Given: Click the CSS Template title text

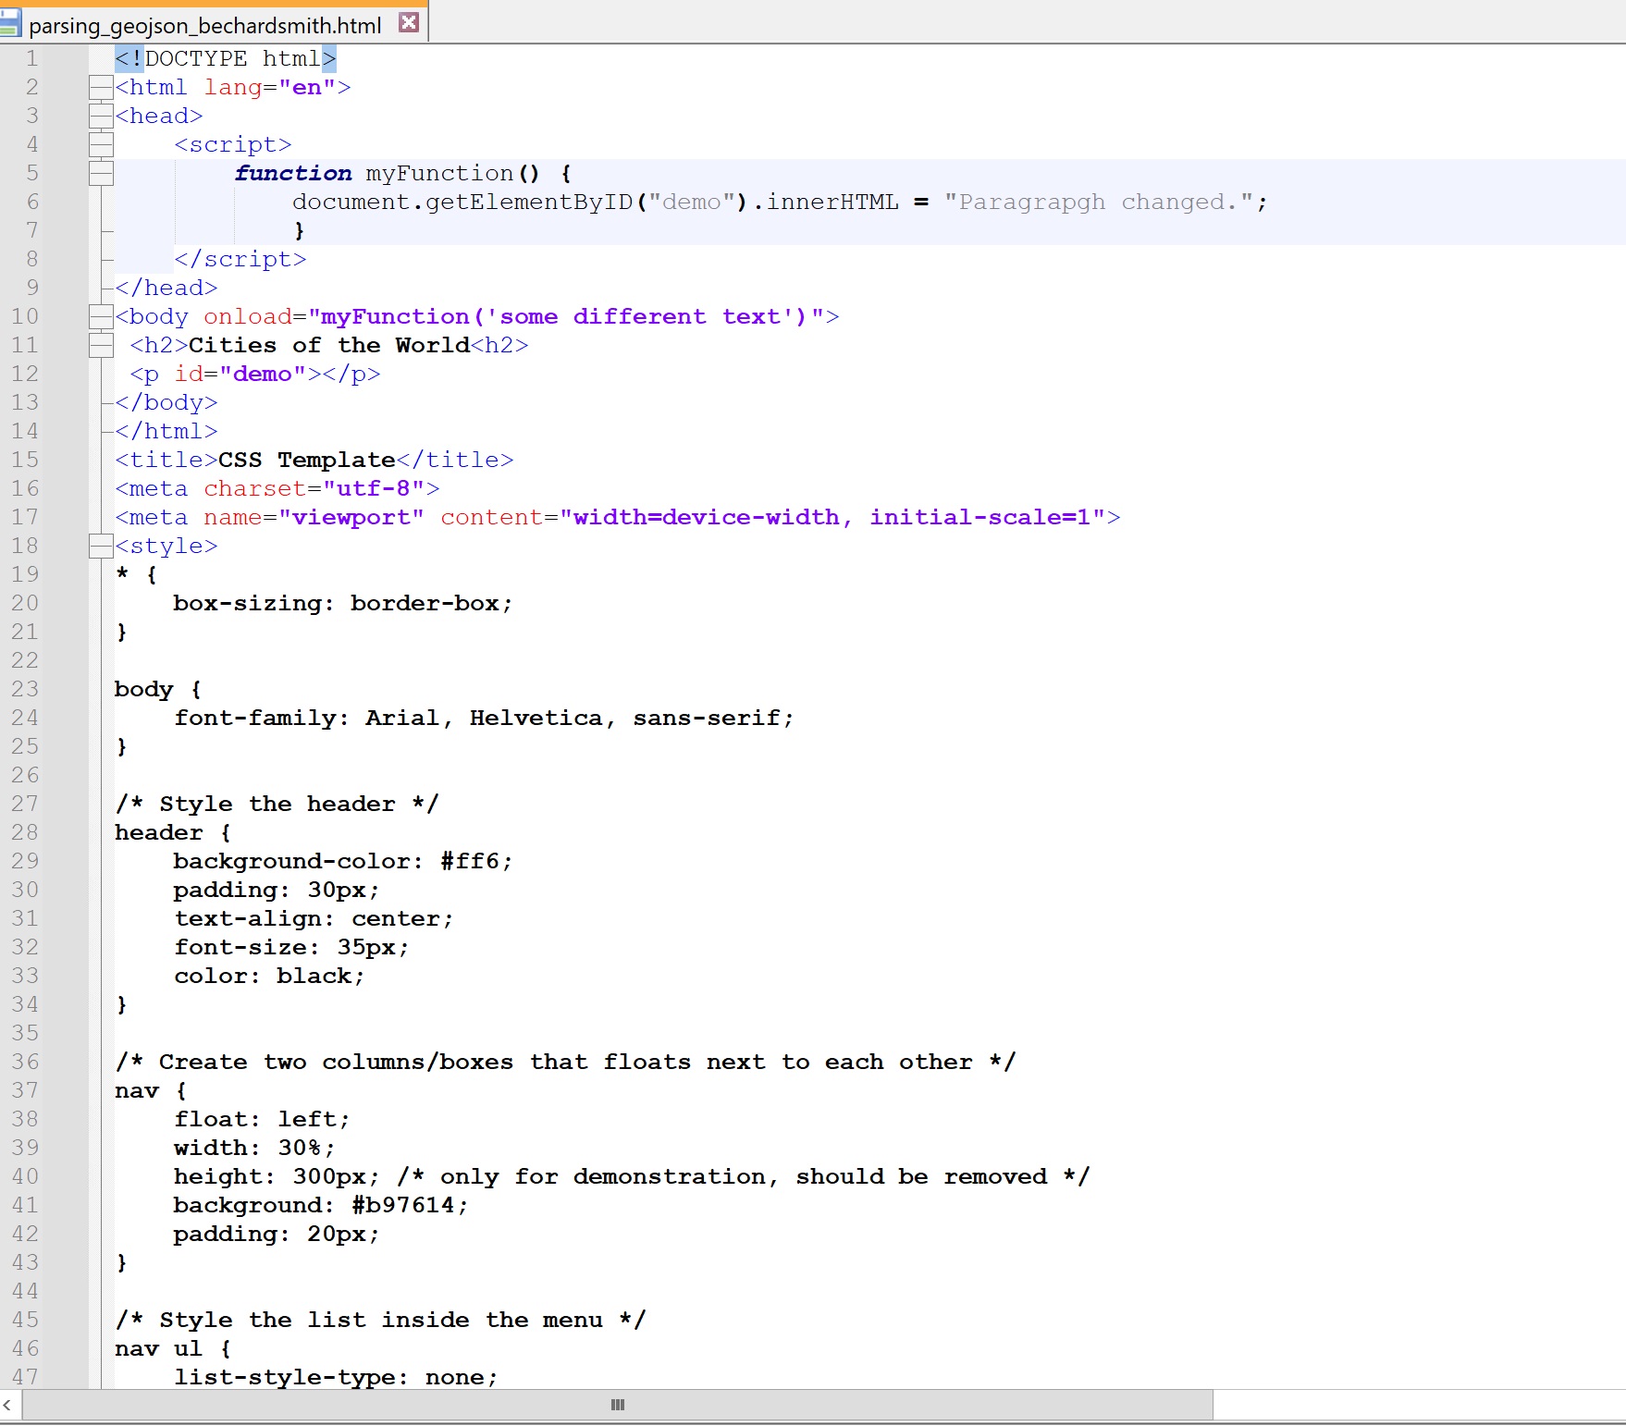Looking at the screenshot, I should tap(305, 460).
